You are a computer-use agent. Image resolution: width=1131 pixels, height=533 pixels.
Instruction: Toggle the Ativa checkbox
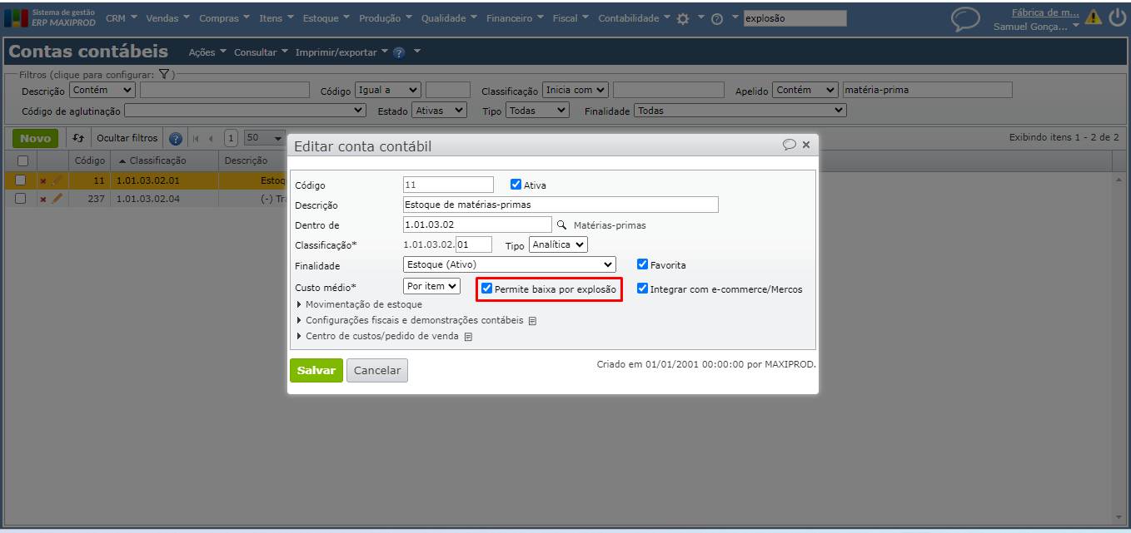tap(516, 185)
